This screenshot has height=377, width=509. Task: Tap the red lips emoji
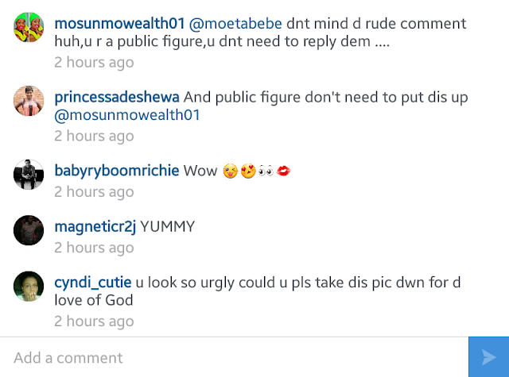click(x=283, y=171)
